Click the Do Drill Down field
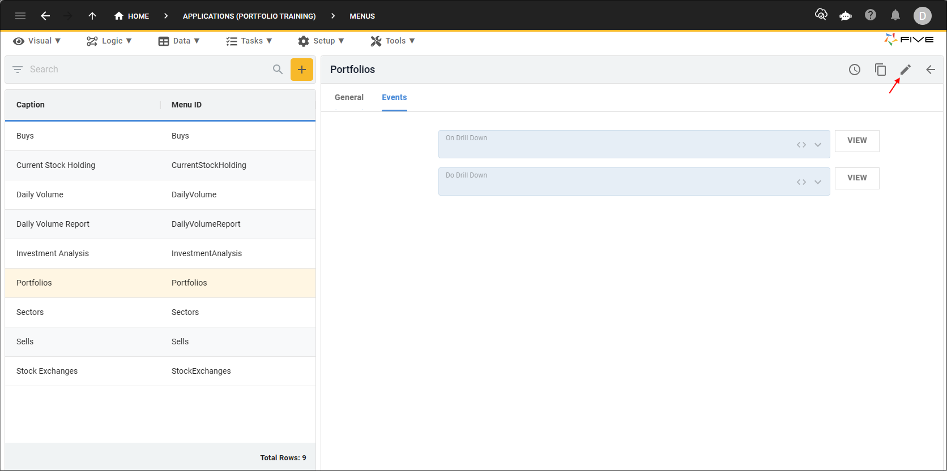 [634, 182]
